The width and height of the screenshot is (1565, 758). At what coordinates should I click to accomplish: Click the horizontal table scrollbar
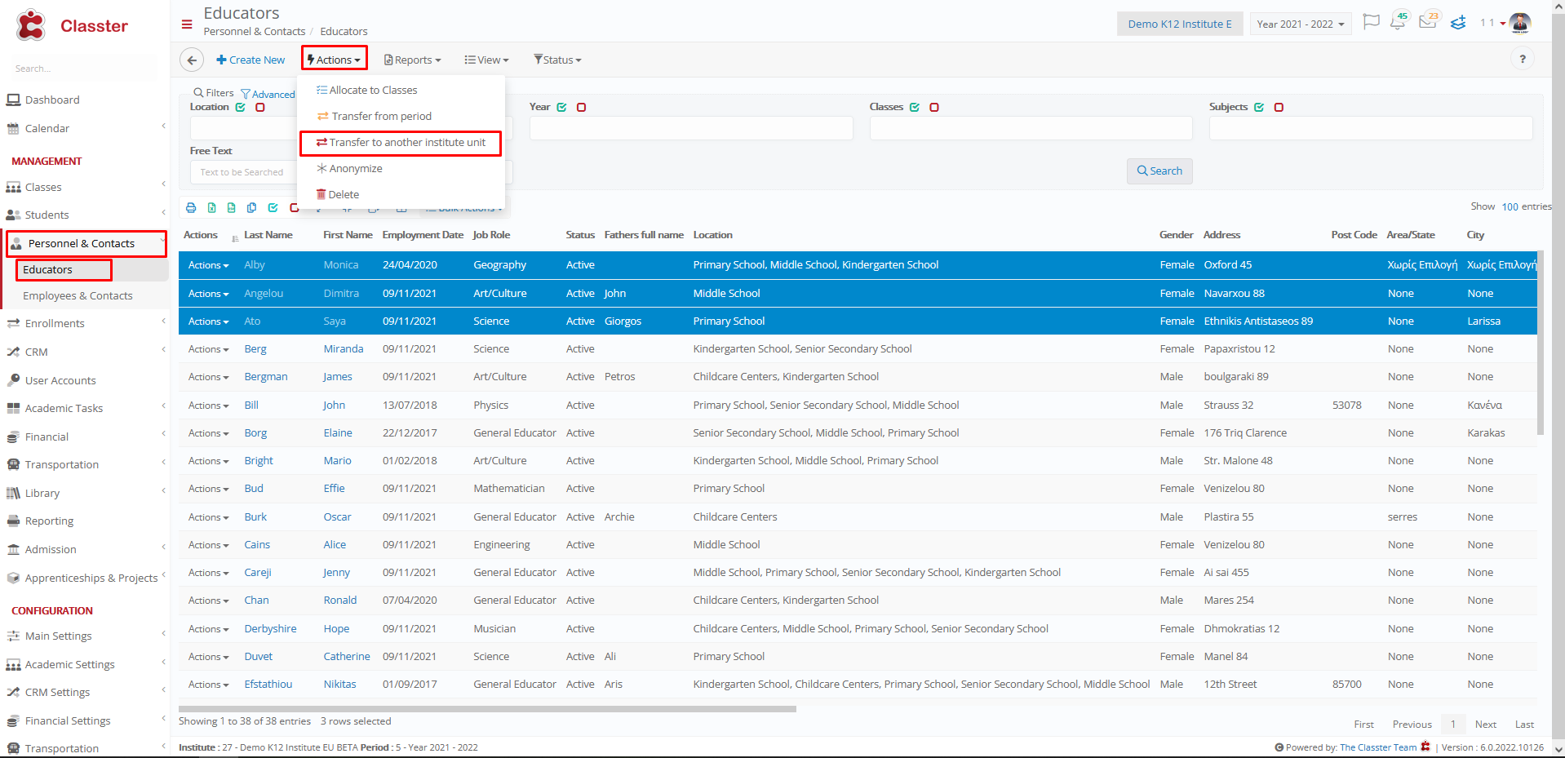pos(487,709)
